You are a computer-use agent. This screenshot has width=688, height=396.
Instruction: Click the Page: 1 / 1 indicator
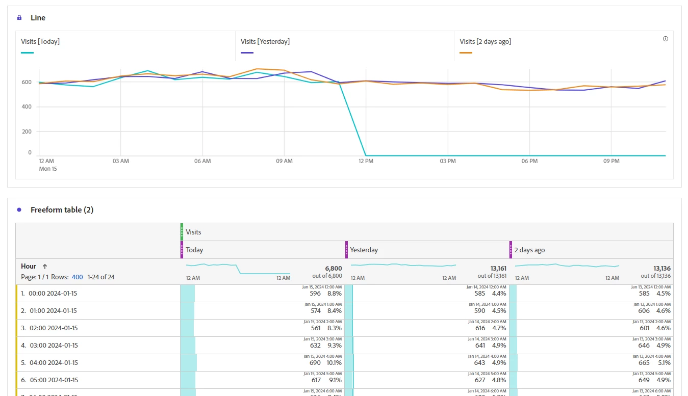click(x=35, y=277)
